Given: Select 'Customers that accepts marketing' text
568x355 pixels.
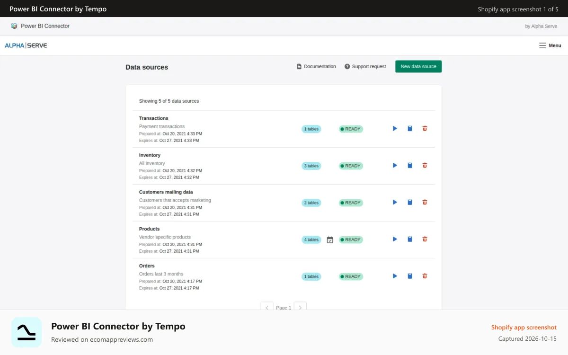Looking at the screenshot, I should click(x=175, y=200).
